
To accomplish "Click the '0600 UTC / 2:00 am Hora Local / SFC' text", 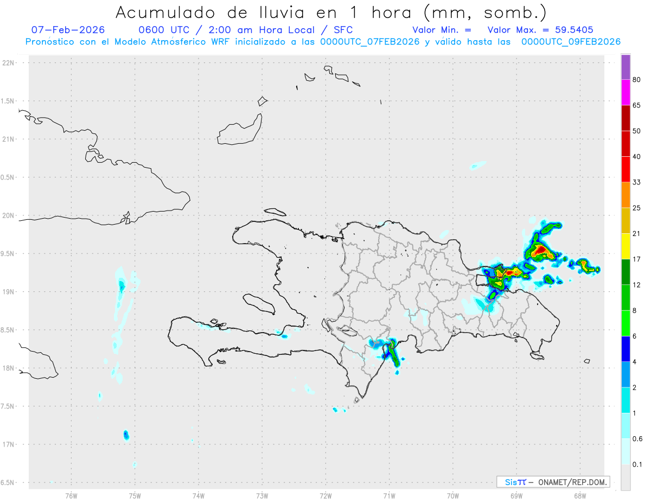I will (x=246, y=30).
